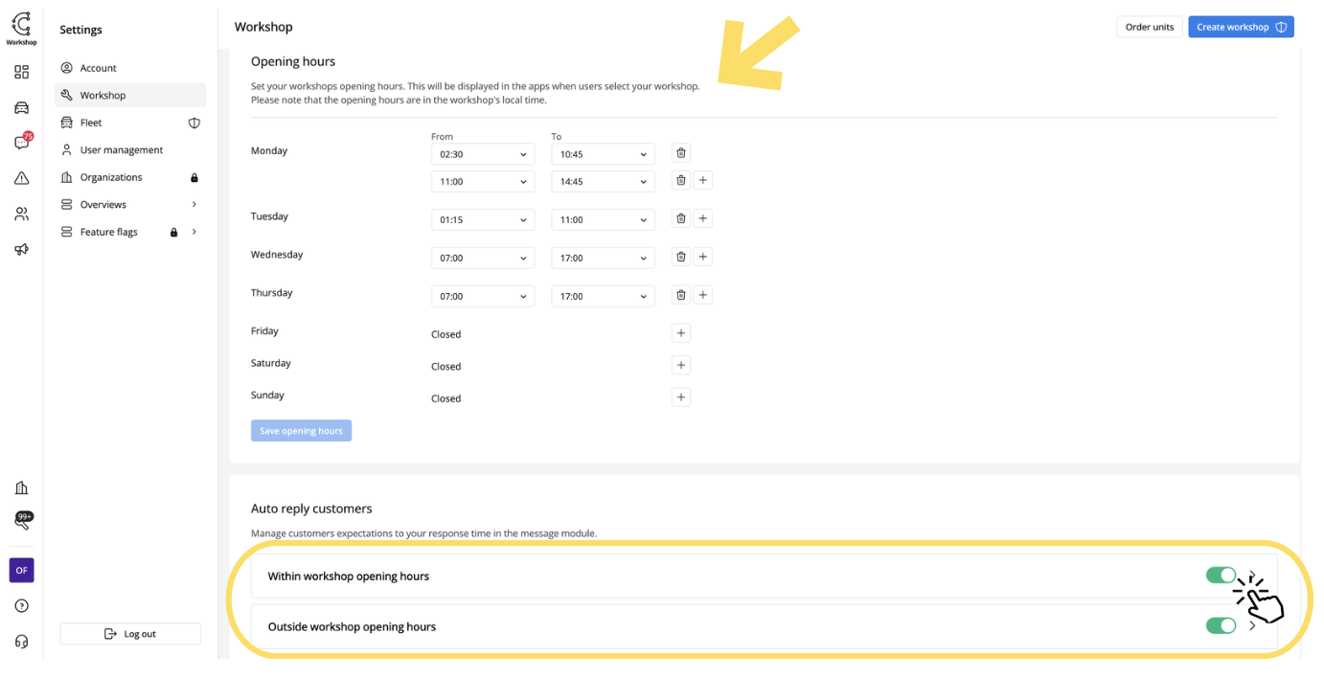Click the warning triangle alerts icon
Screen dimensions: 1324x678
(x=21, y=178)
